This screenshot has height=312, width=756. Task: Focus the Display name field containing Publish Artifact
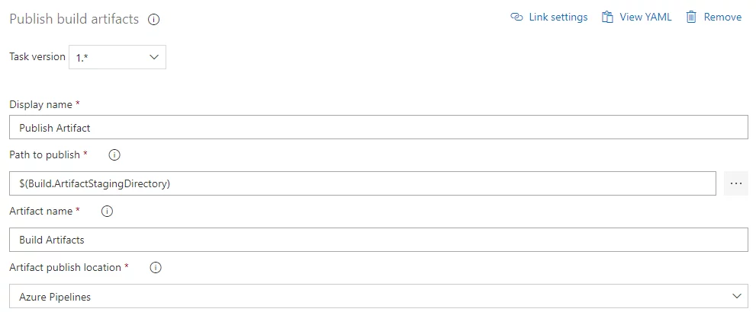(378, 127)
